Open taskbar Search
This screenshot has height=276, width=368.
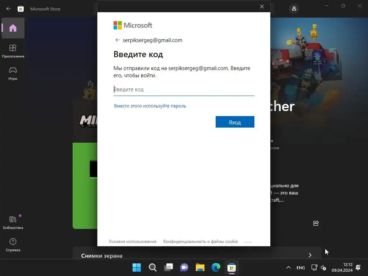[152, 267]
